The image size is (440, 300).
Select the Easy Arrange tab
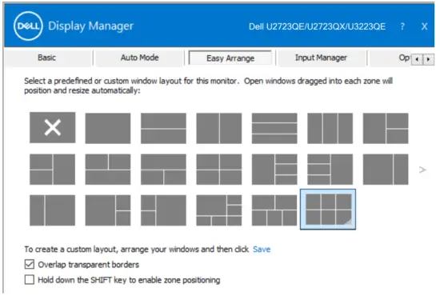coord(230,58)
